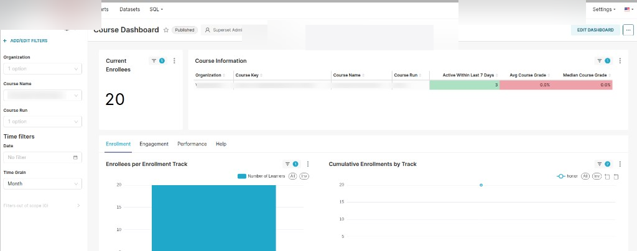
Task: Sort table by Organization column
Action: click(x=210, y=75)
